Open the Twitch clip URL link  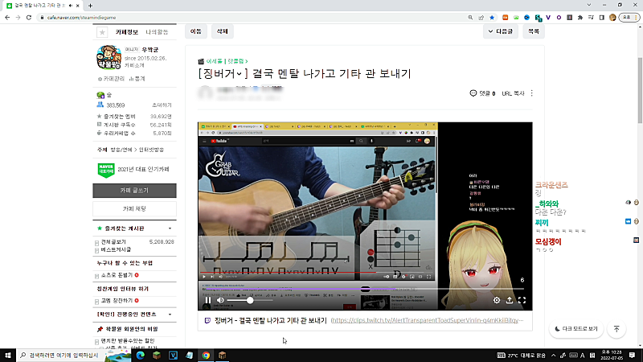coord(427,320)
